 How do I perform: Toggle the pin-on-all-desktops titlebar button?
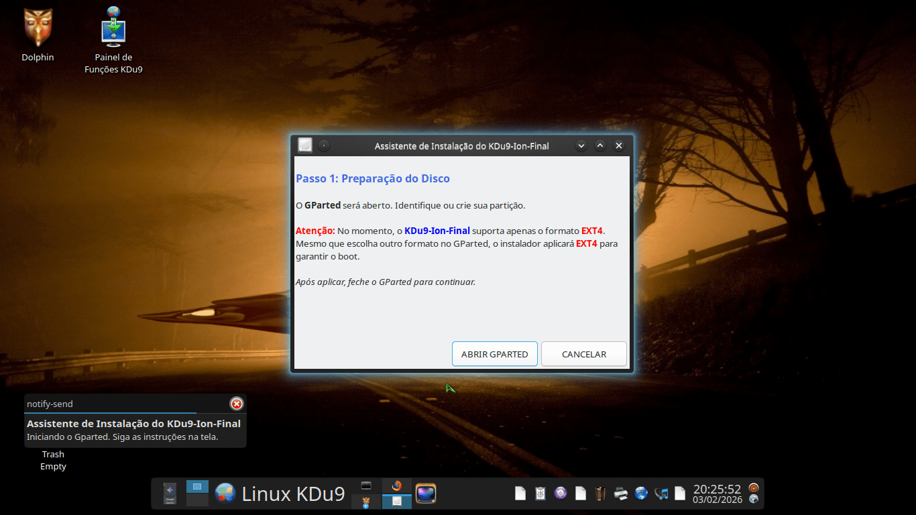[x=324, y=146]
